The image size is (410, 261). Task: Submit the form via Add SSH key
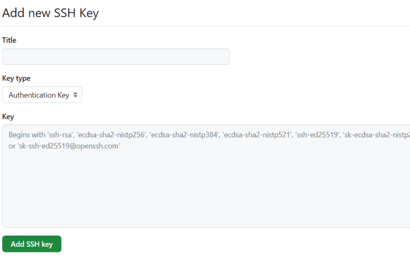coord(31,244)
